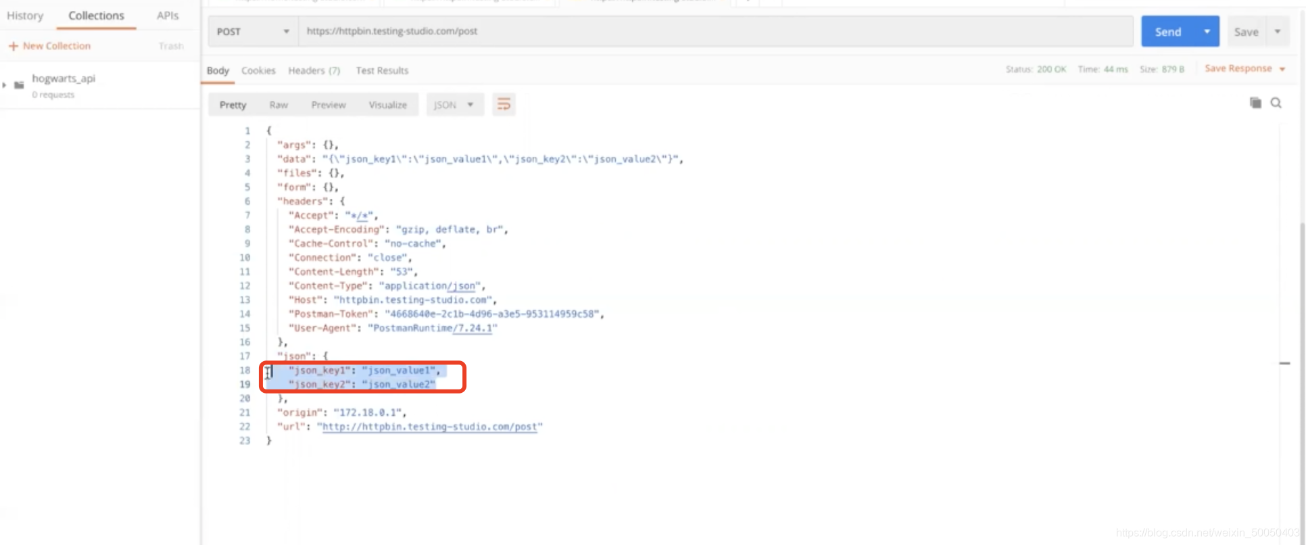
Task: Click the New Collection link
Action: pyautogui.click(x=57, y=46)
